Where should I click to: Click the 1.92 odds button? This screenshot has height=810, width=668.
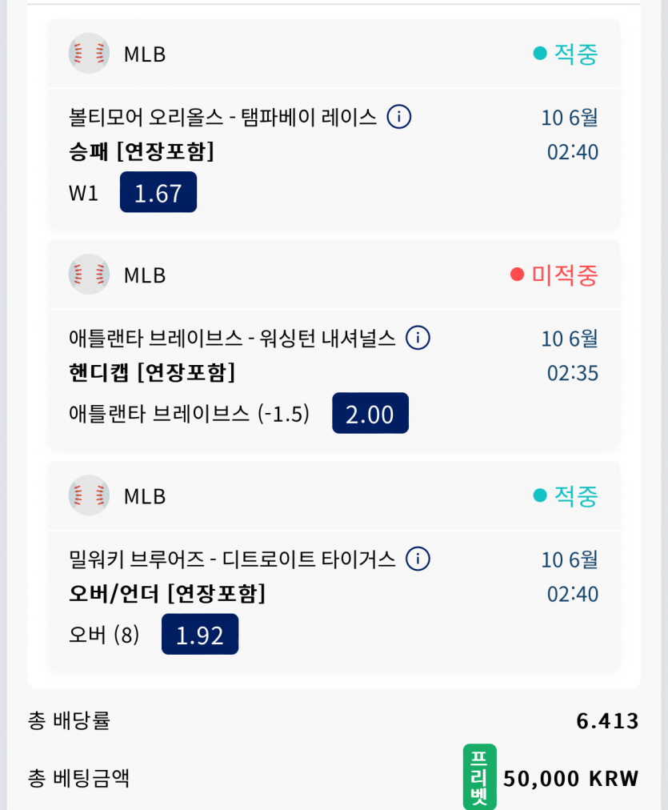pos(200,635)
